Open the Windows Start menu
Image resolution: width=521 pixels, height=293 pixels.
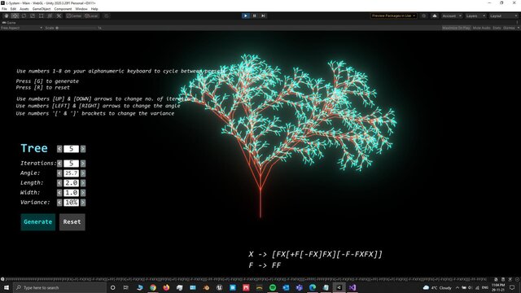coord(7,287)
